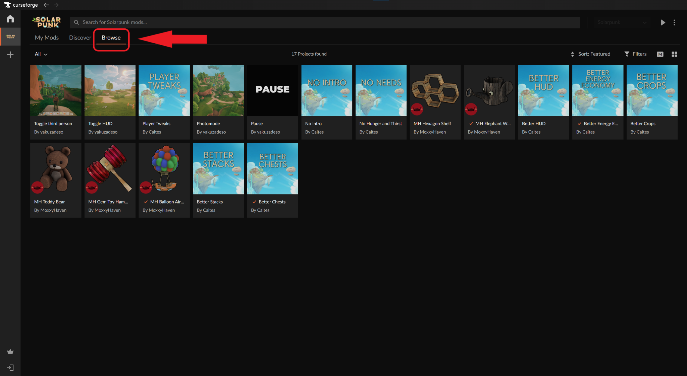
Task: Add a new game with plus icon
Action: click(10, 55)
